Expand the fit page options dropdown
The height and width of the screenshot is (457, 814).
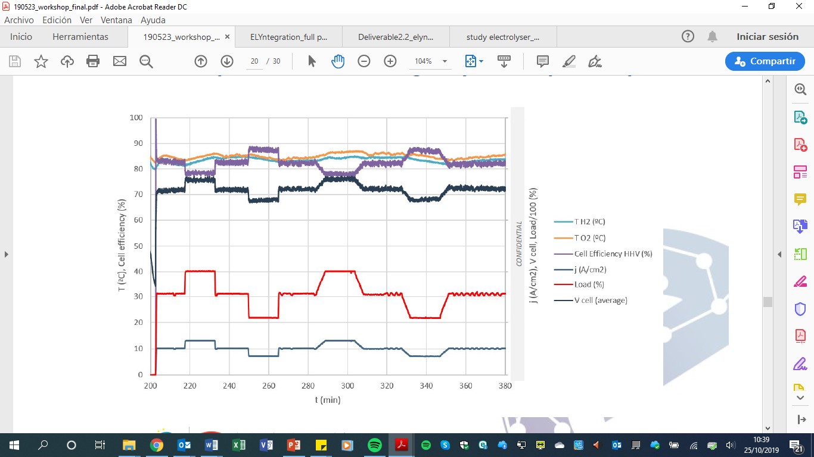(481, 61)
